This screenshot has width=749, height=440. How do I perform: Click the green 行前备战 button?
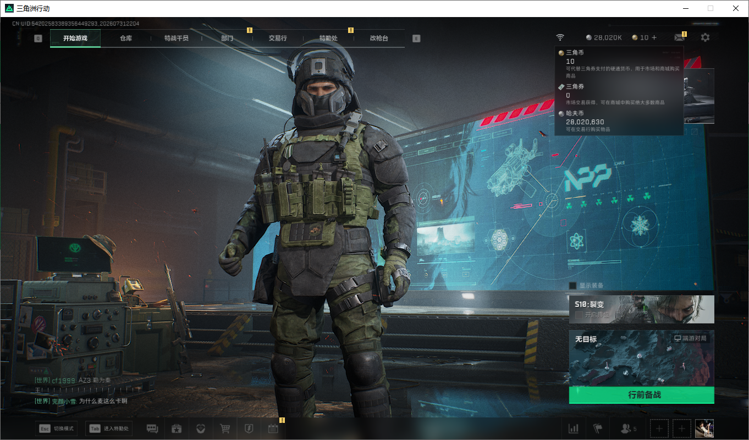click(641, 395)
